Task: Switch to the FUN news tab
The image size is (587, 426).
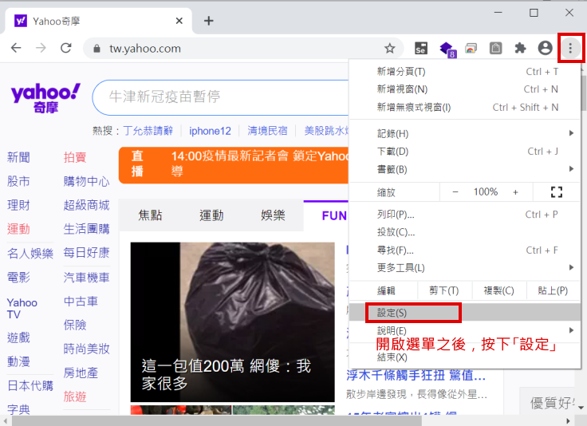Action: pos(326,215)
